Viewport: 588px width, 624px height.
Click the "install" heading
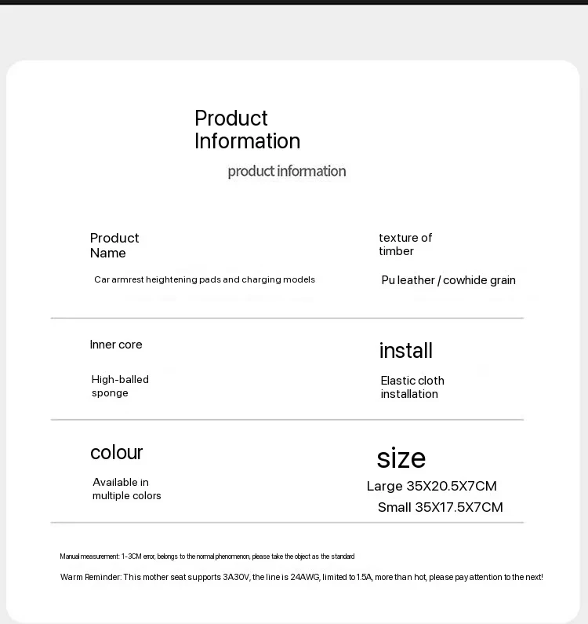405,351
